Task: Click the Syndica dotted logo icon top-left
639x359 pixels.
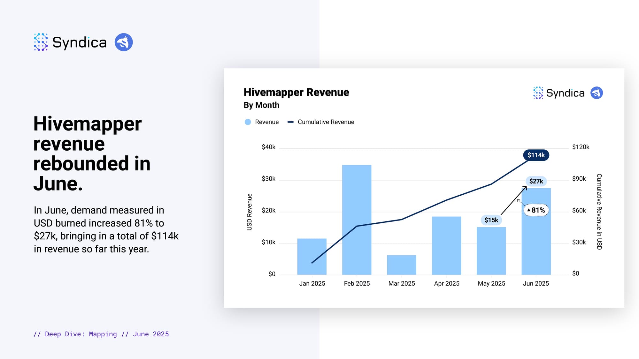Action: 41,42
